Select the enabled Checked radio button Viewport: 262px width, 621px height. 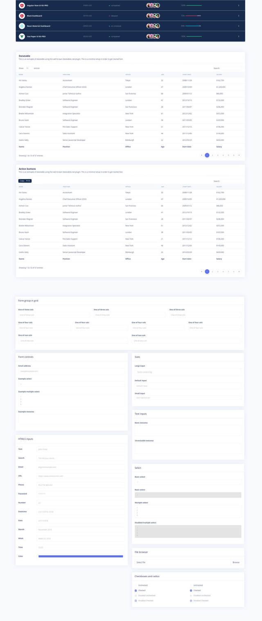click(191, 590)
